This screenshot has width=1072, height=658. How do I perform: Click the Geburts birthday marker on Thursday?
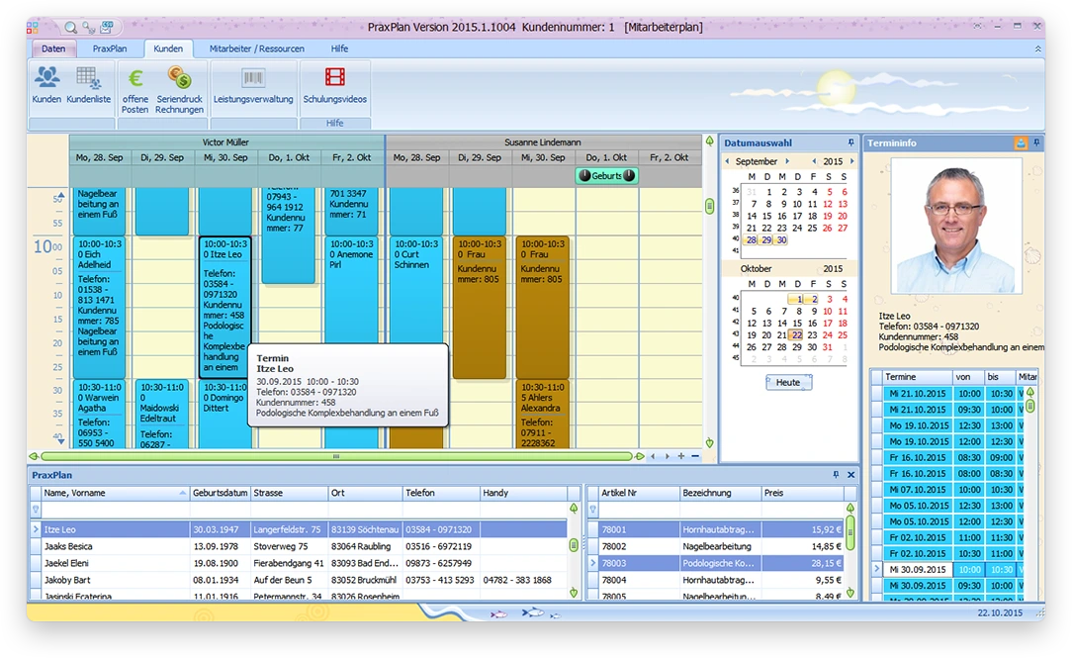coord(606,175)
